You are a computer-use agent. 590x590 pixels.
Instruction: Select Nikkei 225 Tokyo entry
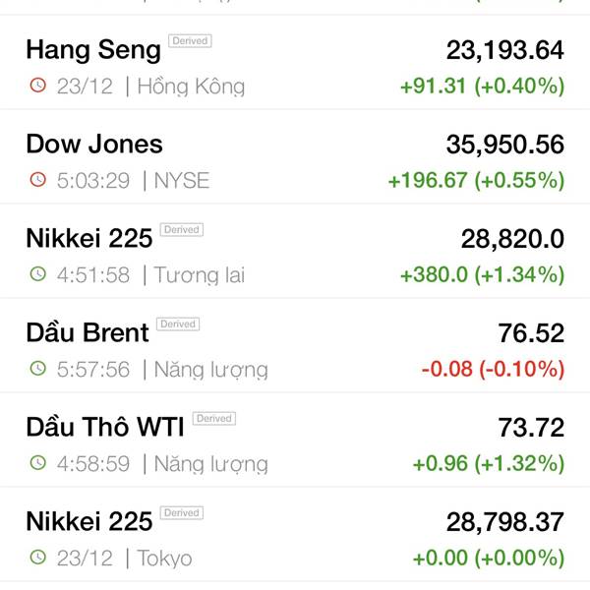pyautogui.click(x=295, y=535)
